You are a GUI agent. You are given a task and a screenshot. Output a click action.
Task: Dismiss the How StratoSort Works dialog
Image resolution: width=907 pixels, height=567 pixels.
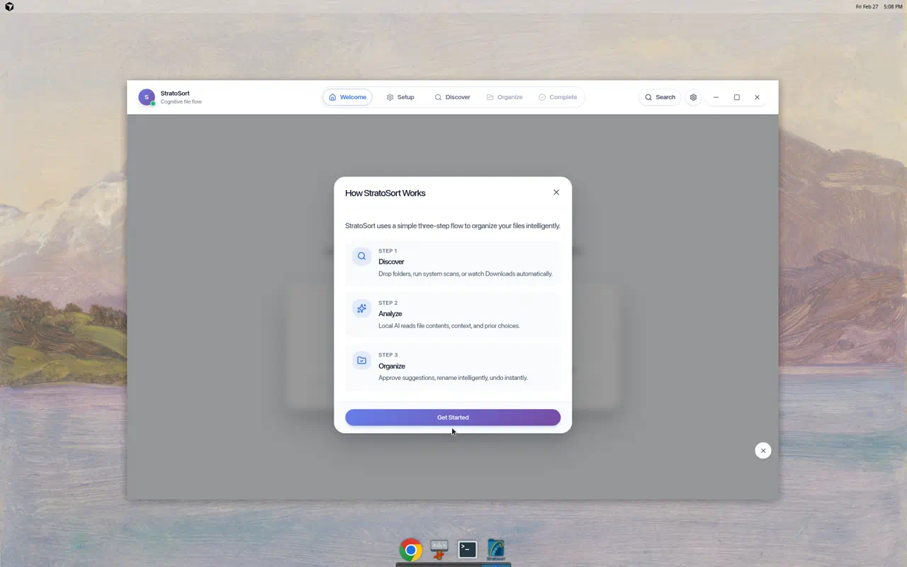point(556,192)
